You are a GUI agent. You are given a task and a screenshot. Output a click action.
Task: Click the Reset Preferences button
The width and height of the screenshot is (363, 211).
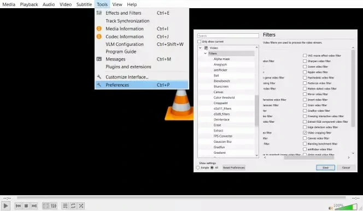pos(234,167)
